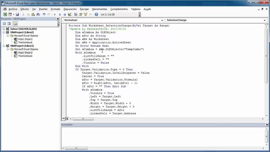The image size is (270, 152).
Task: Open the Project Explorer toolbar icon
Action: (x=76, y=14)
